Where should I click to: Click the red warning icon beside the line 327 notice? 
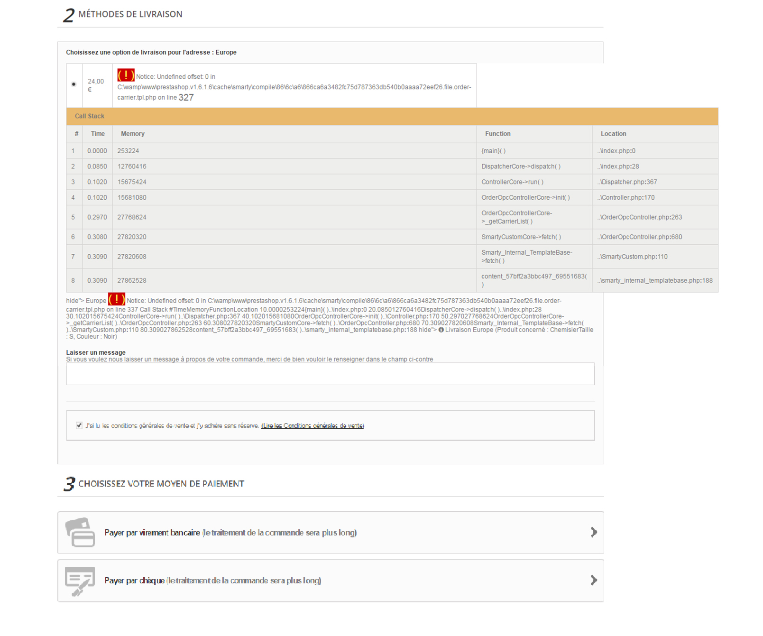point(126,75)
